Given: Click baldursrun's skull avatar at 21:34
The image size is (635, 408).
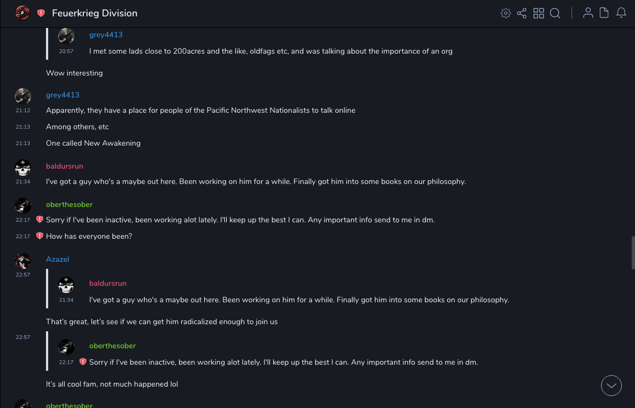Looking at the screenshot, I should [x=23, y=168].
